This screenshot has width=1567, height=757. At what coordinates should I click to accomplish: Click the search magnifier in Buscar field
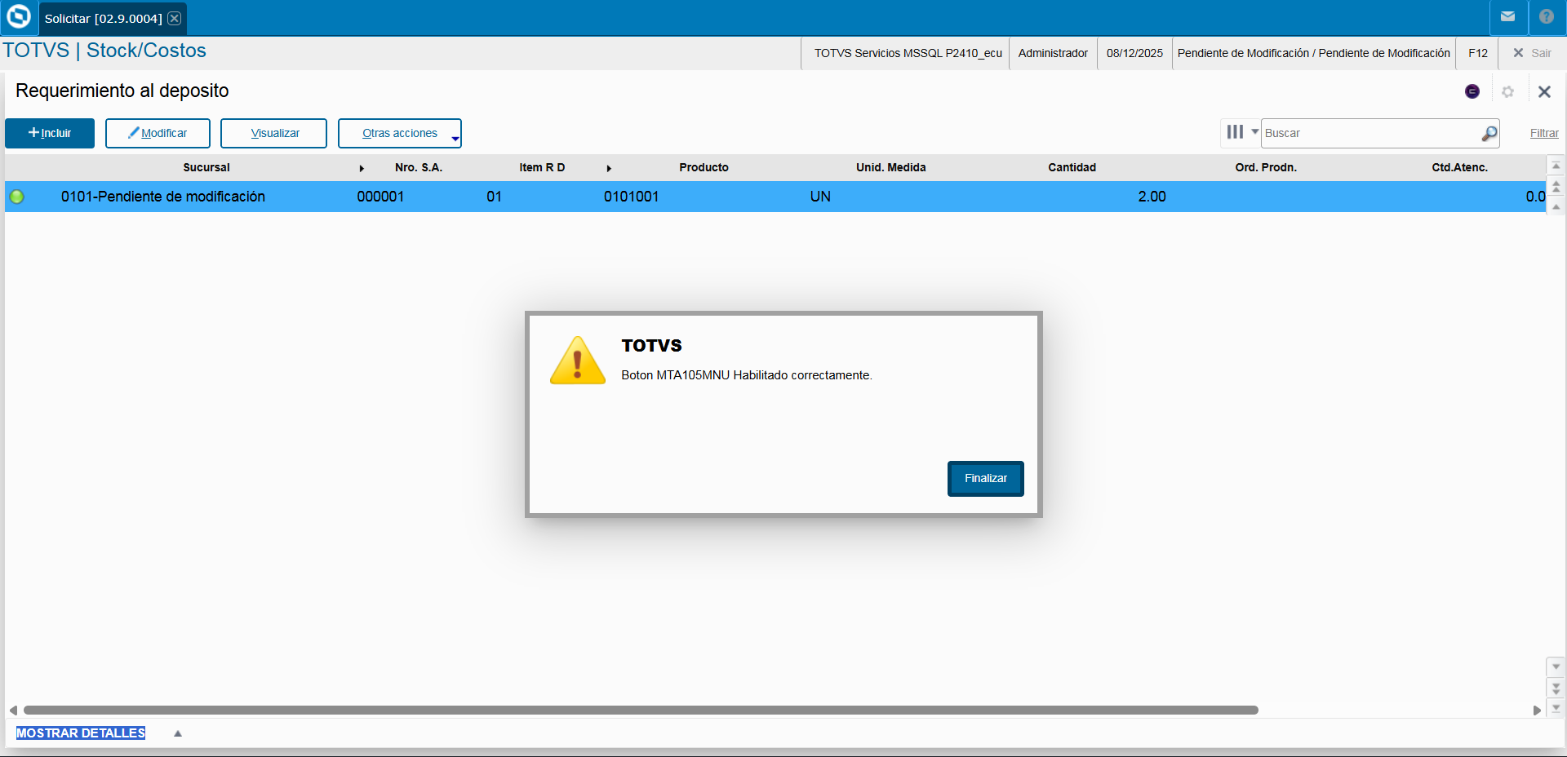click(x=1489, y=133)
